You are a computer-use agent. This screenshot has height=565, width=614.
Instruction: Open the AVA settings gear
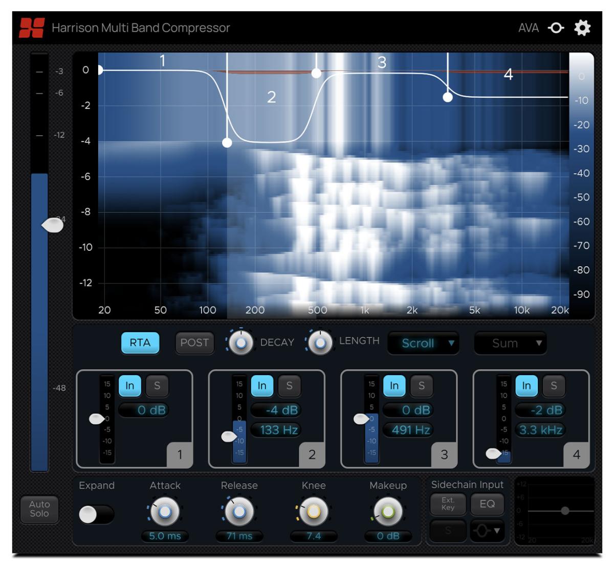pyautogui.click(x=583, y=28)
